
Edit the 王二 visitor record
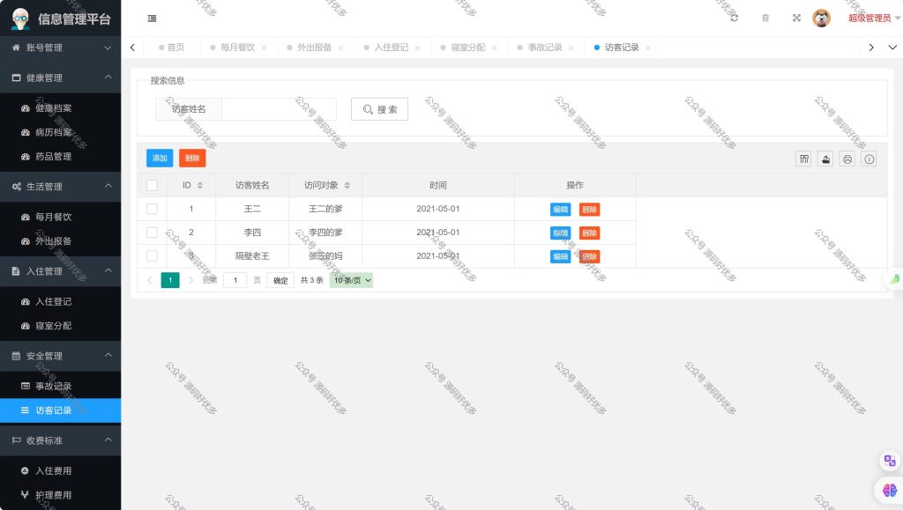coord(560,210)
